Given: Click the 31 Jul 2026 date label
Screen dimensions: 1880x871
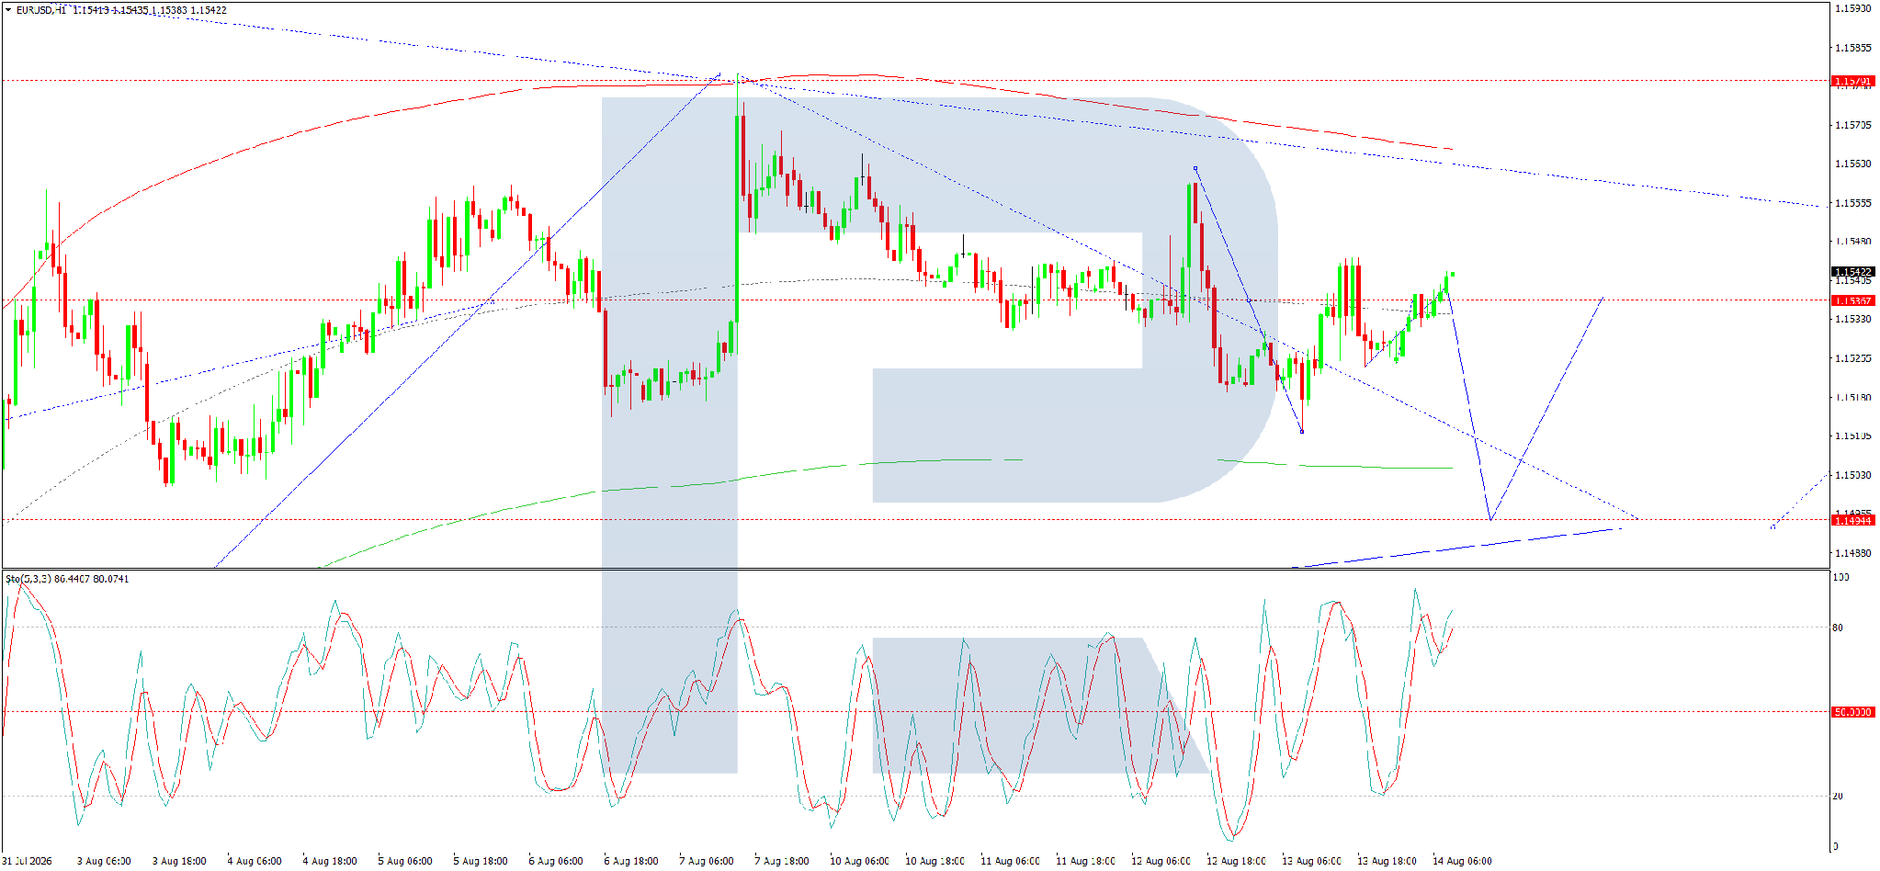Looking at the screenshot, I should (x=27, y=861).
